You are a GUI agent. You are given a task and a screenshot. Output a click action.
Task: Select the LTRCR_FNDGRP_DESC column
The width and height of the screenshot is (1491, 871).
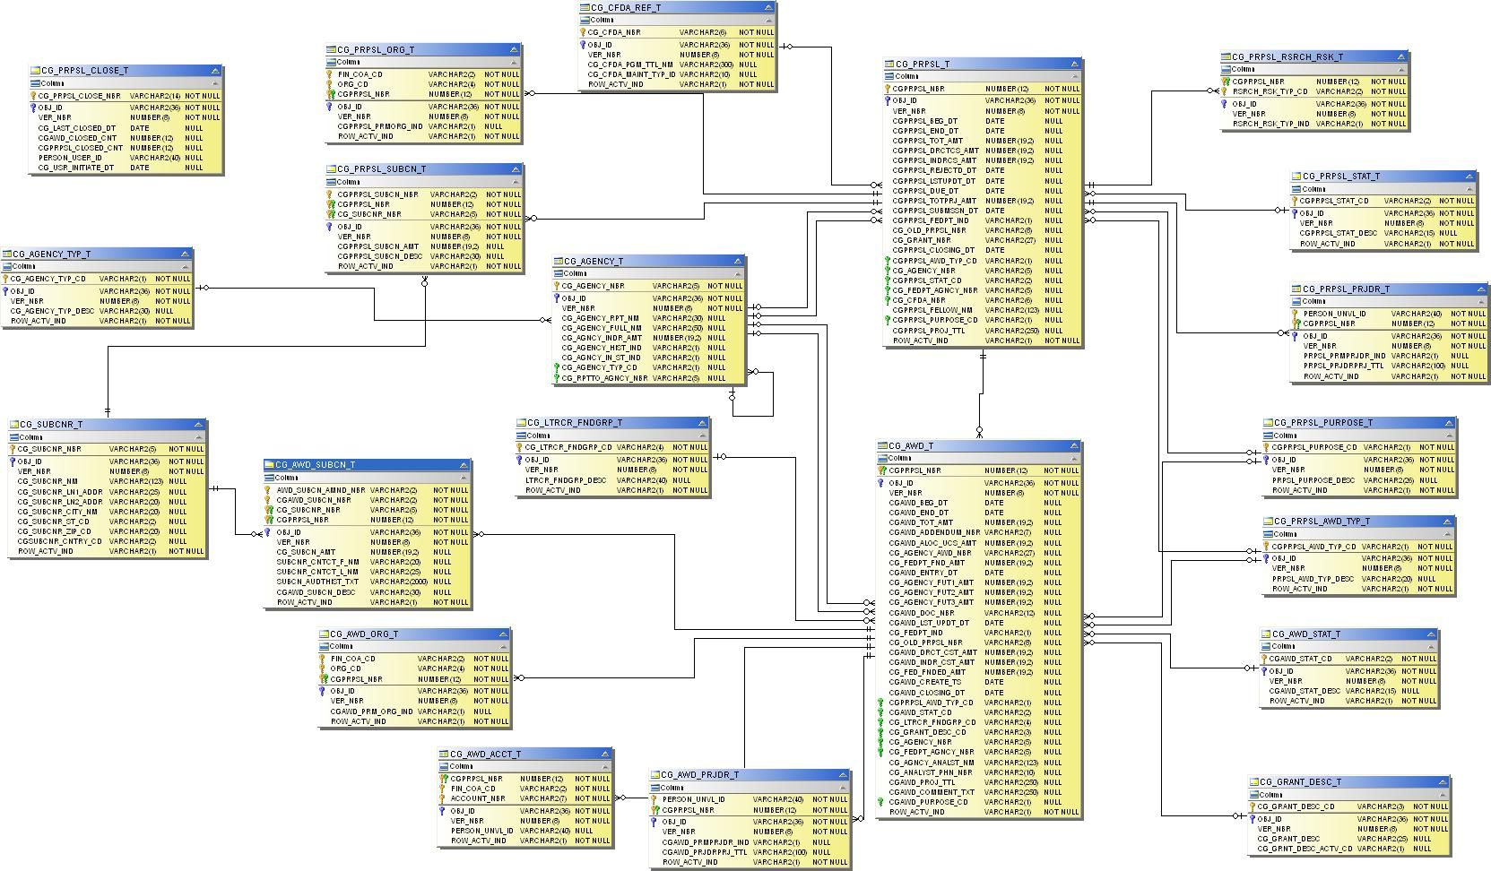coord(613,480)
